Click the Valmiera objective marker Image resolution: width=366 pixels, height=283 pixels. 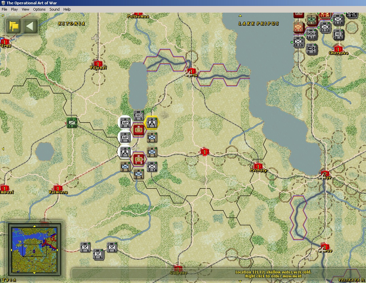point(58,188)
